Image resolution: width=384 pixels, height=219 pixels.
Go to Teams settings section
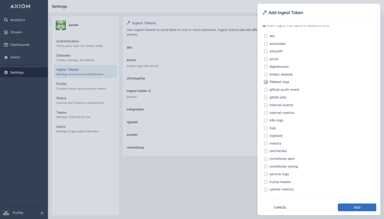click(85, 114)
